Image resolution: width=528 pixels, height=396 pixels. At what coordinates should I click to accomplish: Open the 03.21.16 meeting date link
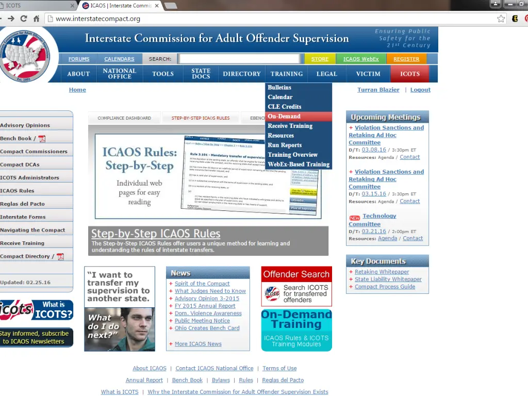[x=374, y=232]
